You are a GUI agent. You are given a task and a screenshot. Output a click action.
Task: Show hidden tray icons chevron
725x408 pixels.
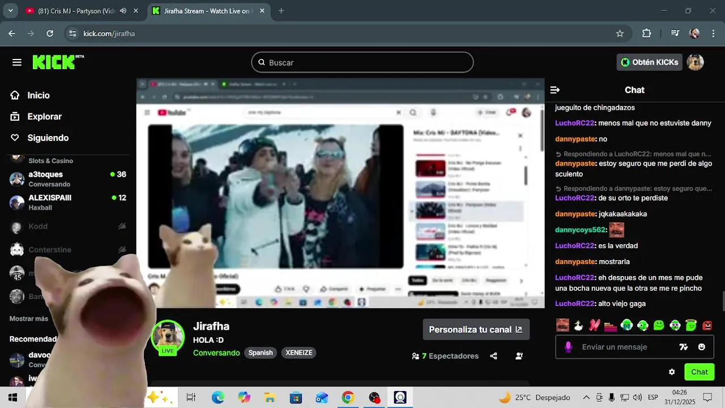coord(586,398)
